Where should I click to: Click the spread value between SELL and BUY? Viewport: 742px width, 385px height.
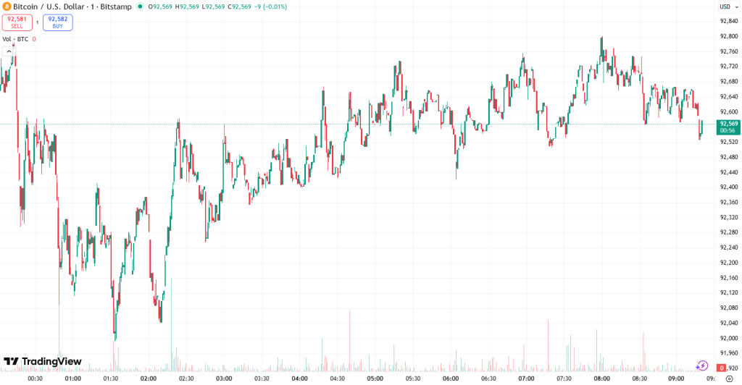tap(38, 22)
